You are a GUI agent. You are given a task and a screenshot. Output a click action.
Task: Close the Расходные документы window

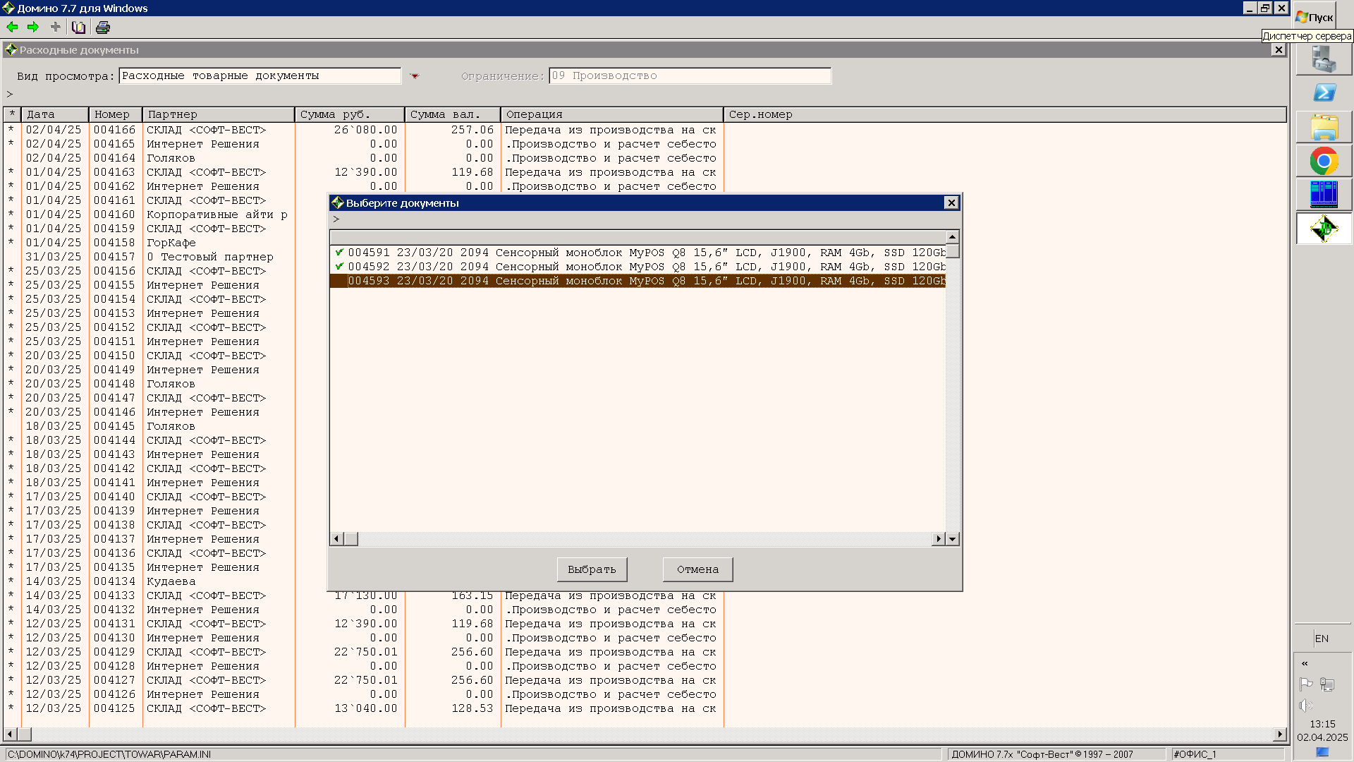coord(1278,50)
